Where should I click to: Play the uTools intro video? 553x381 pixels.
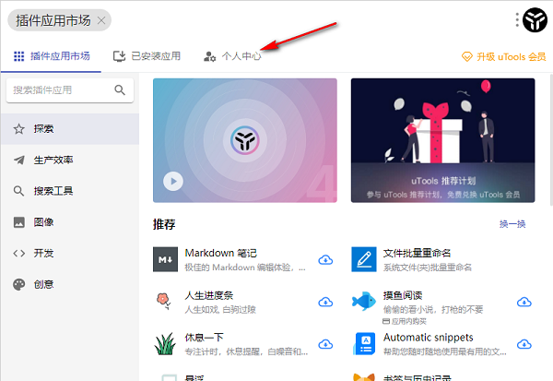click(173, 181)
